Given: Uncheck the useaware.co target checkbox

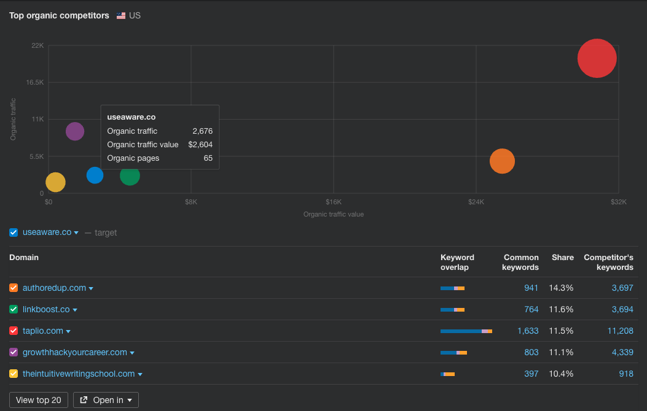Looking at the screenshot, I should (x=14, y=232).
